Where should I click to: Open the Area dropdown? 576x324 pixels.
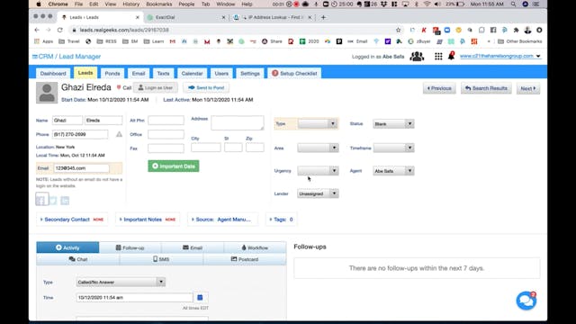click(318, 148)
